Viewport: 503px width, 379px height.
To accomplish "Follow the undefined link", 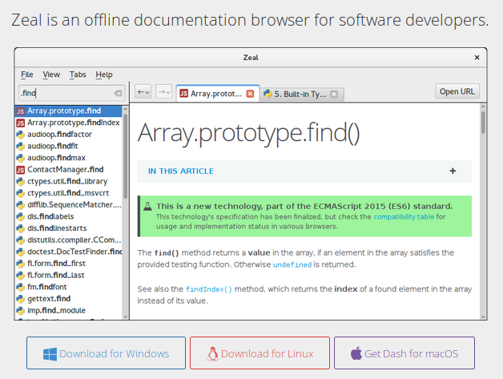I will coord(292,264).
